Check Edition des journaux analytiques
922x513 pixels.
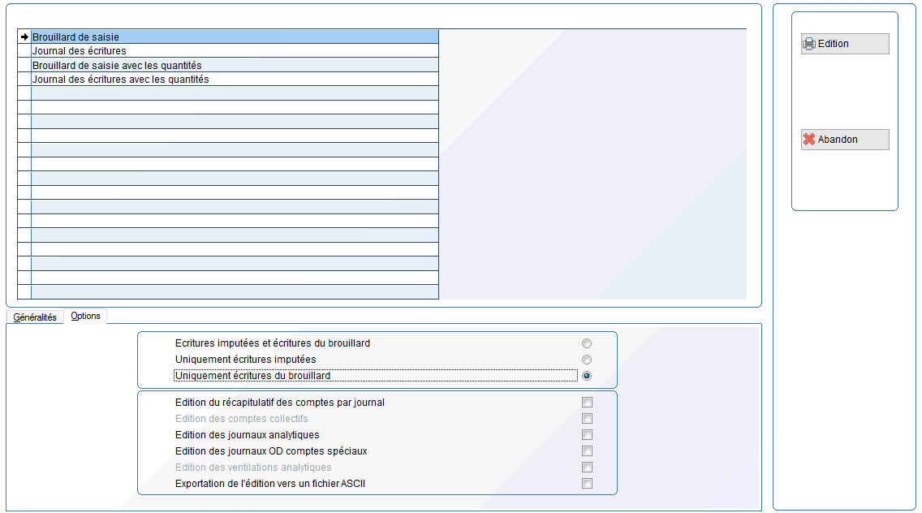(587, 435)
